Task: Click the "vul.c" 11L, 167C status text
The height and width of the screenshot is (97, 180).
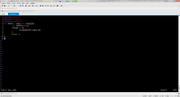Action: click(x=8, y=90)
